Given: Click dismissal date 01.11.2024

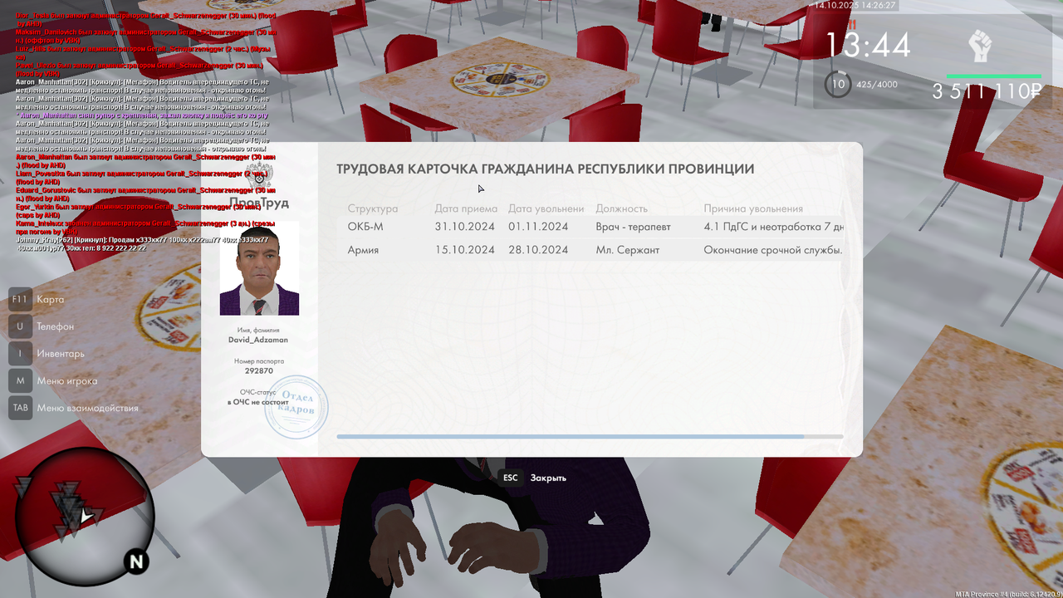Looking at the screenshot, I should pyautogui.click(x=538, y=227).
